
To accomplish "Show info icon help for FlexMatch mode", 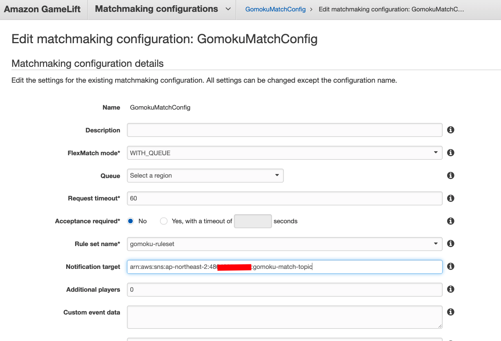I will coord(451,153).
